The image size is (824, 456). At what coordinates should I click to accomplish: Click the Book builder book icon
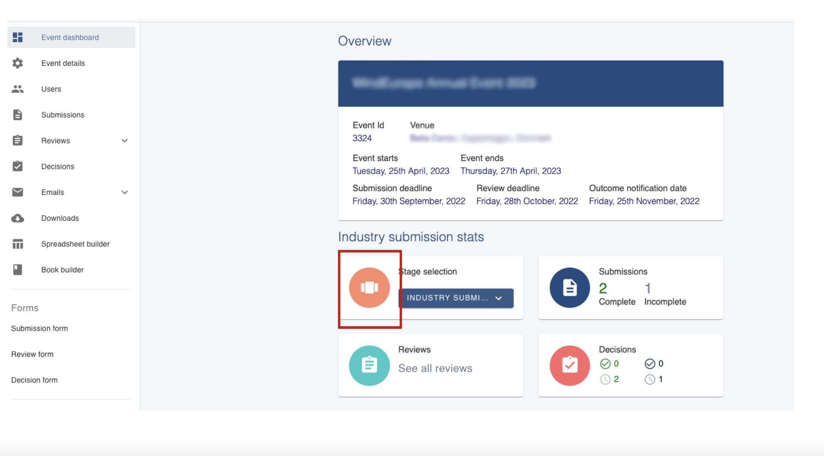tap(17, 270)
